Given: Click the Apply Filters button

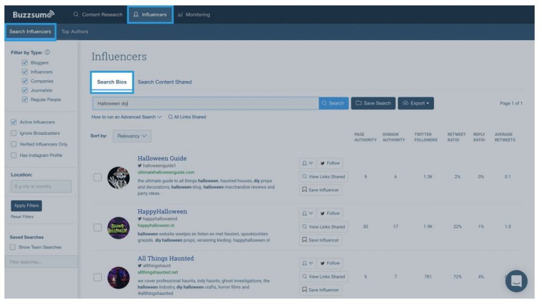Looking at the screenshot, I should coord(26,205).
